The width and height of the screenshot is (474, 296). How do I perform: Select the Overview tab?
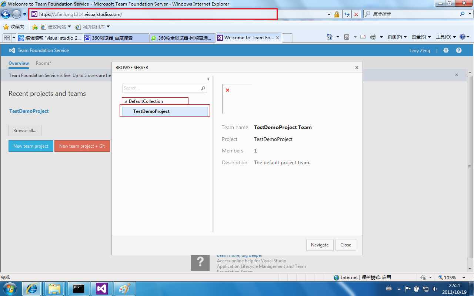point(19,63)
